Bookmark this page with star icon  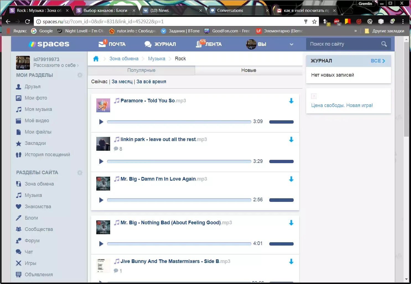click(314, 22)
